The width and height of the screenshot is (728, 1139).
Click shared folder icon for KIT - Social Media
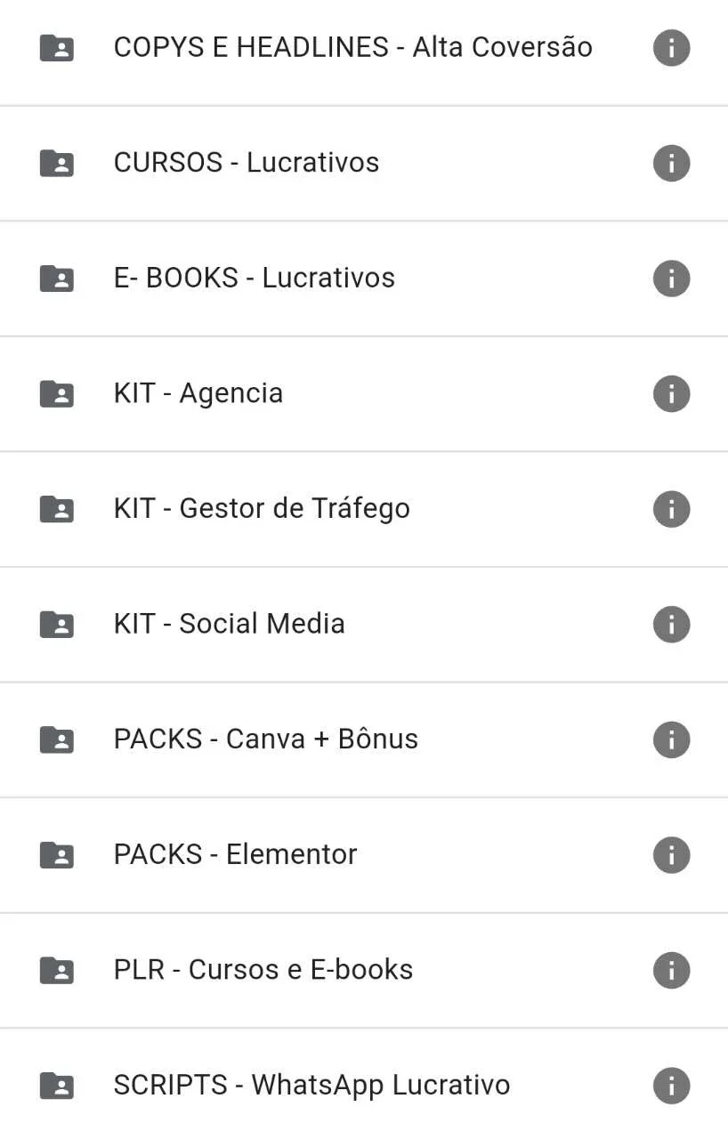click(57, 624)
